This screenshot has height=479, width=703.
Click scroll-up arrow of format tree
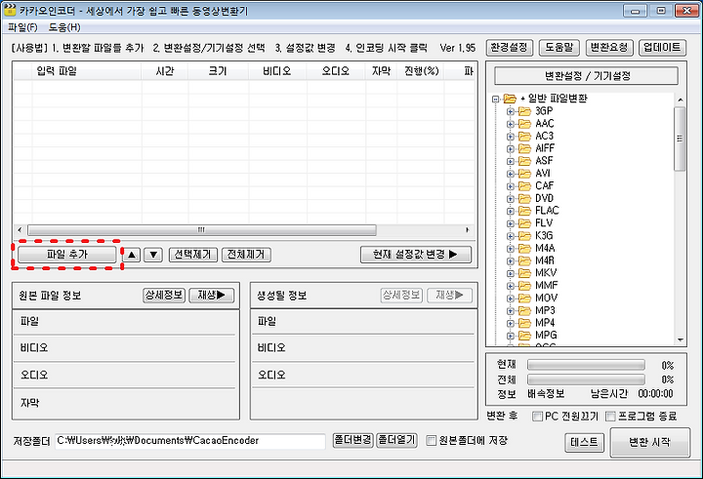(681, 100)
